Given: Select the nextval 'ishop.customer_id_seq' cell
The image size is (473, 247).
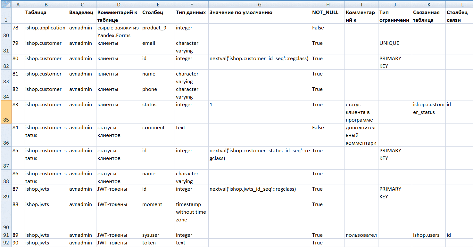Looking at the screenshot, I should [x=260, y=62].
